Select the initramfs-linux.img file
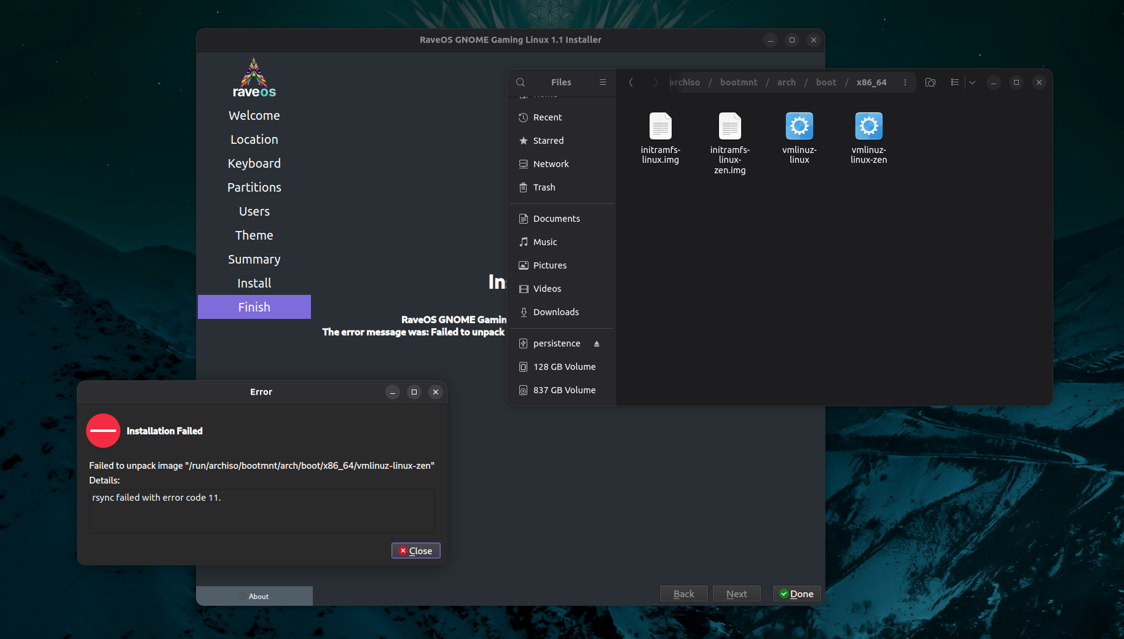1124x639 pixels. click(x=660, y=127)
